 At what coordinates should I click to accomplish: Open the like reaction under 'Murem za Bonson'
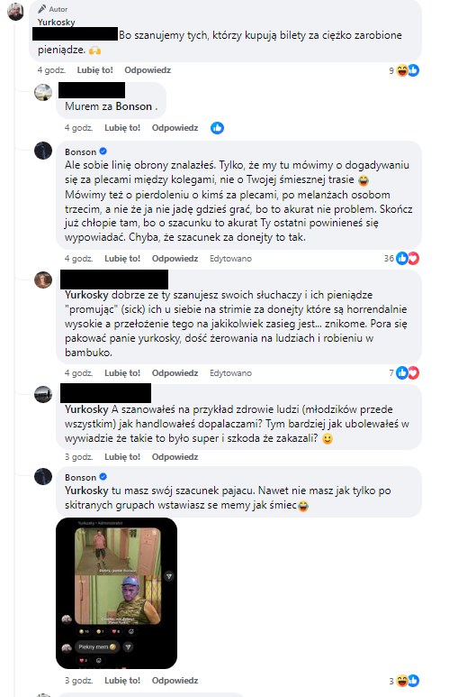tap(217, 128)
